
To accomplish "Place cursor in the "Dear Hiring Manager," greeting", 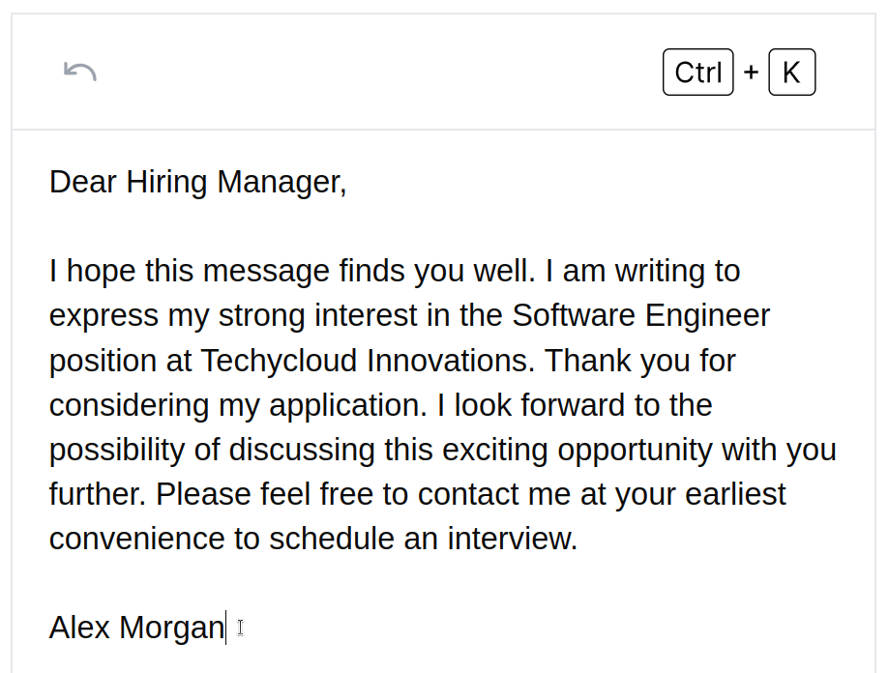I will tap(197, 182).
